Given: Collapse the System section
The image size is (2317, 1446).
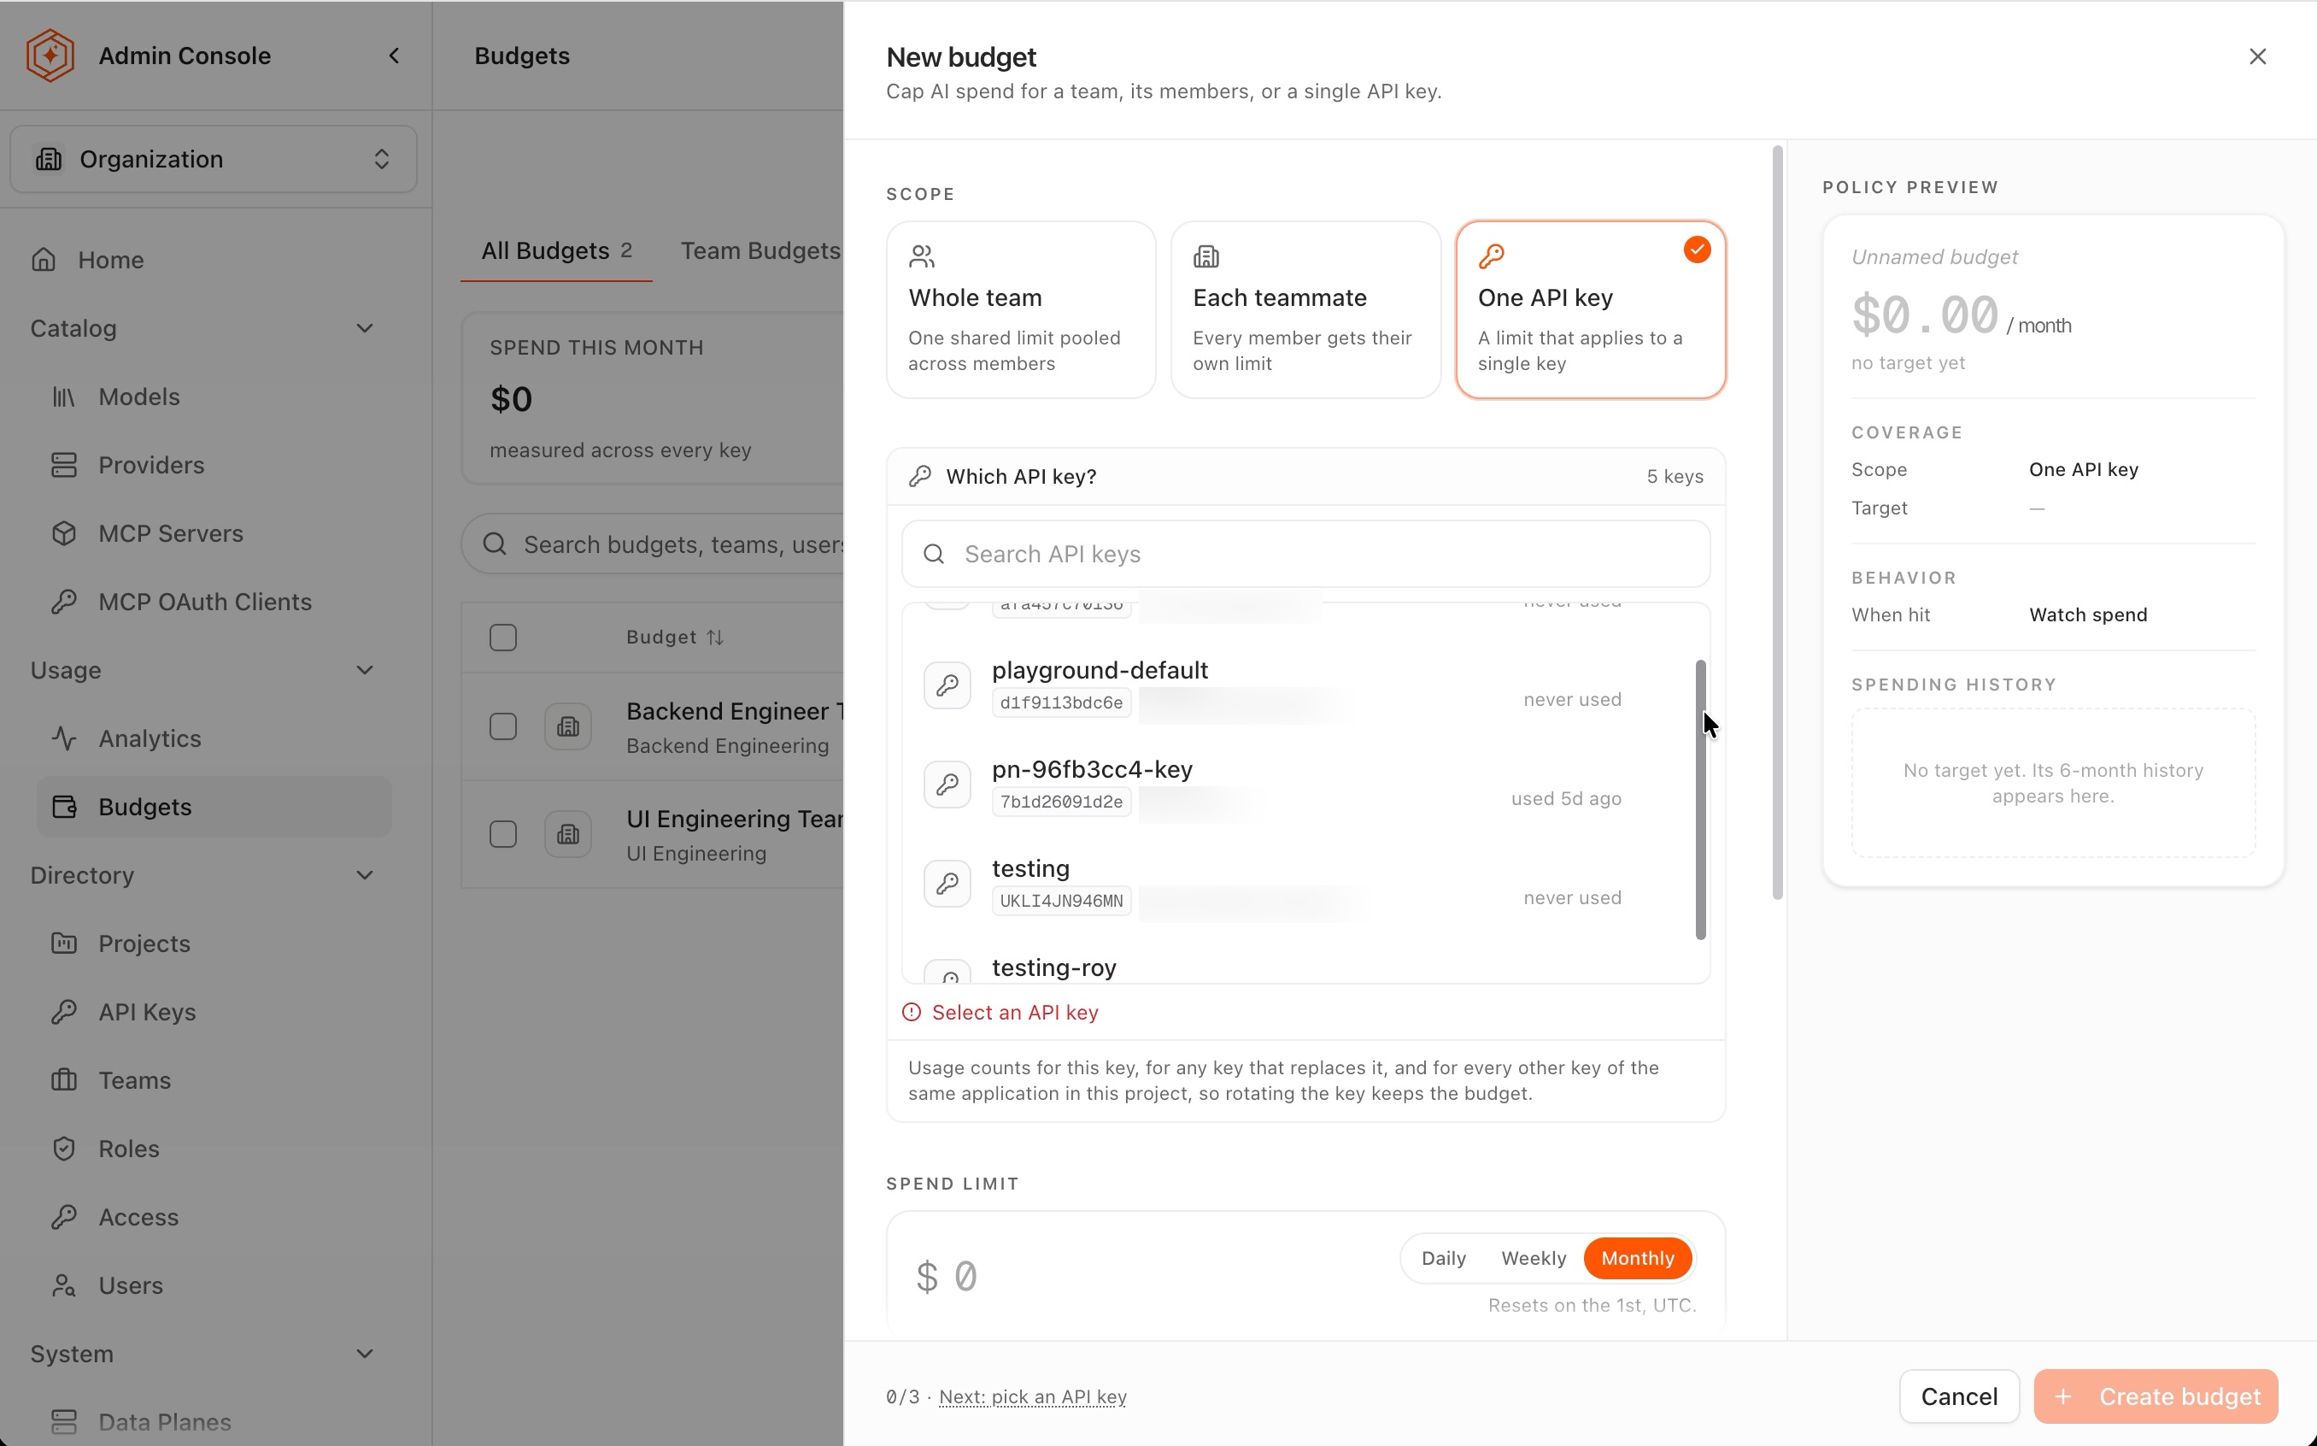Looking at the screenshot, I should (x=364, y=1353).
